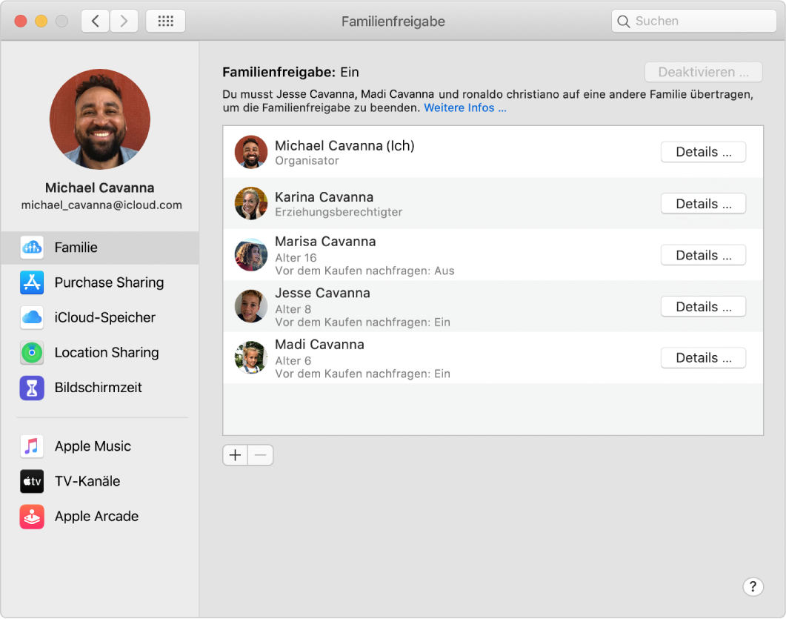Select Familie in the sidebar
The width and height of the screenshot is (786, 619).
coord(100,248)
